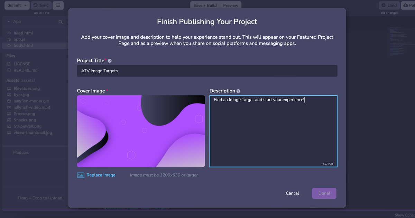Click the hamburger menu icon in toolbar
Image resolution: width=415 pixels, height=218 pixels.
click(x=58, y=6)
